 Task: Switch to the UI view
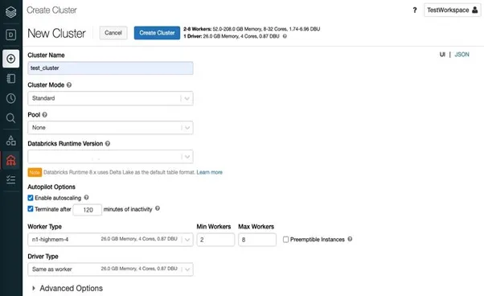tap(442, 55)
